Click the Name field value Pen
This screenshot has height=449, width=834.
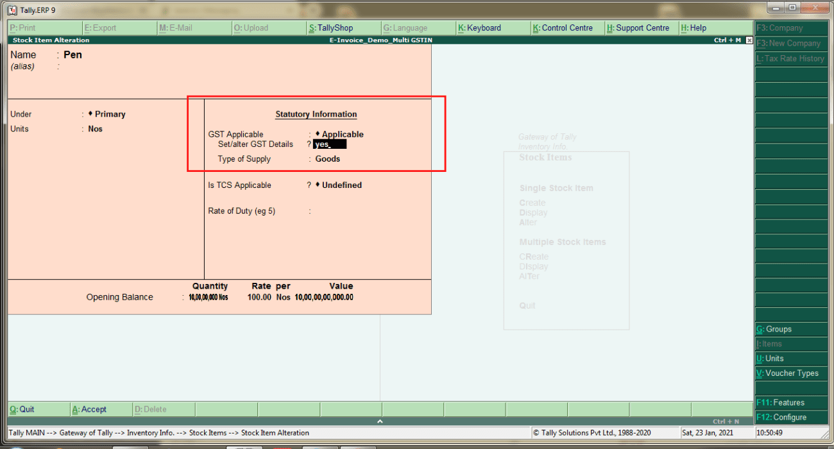[x=72, y=55]
